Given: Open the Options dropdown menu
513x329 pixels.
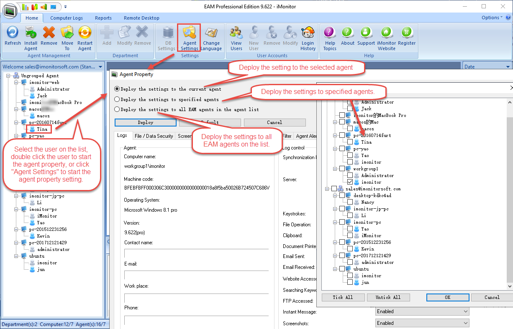Looking at the screenshot, I should point(492,18).
